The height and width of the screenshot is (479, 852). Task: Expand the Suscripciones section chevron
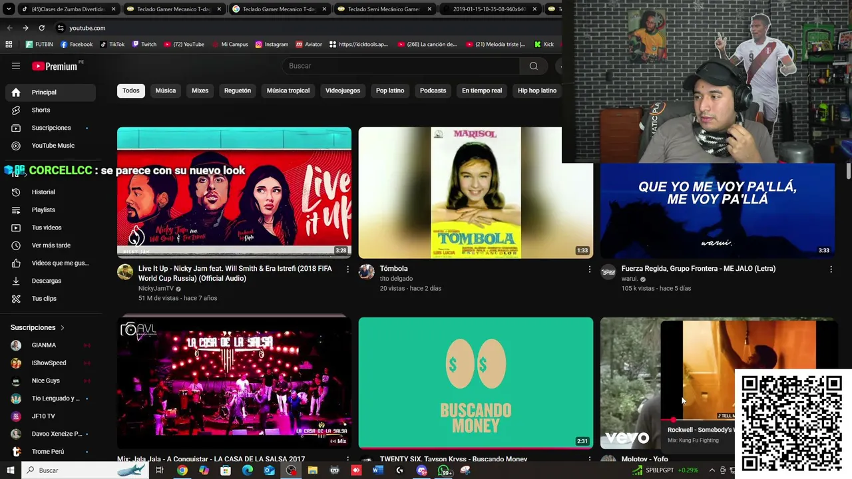point(63,328)
